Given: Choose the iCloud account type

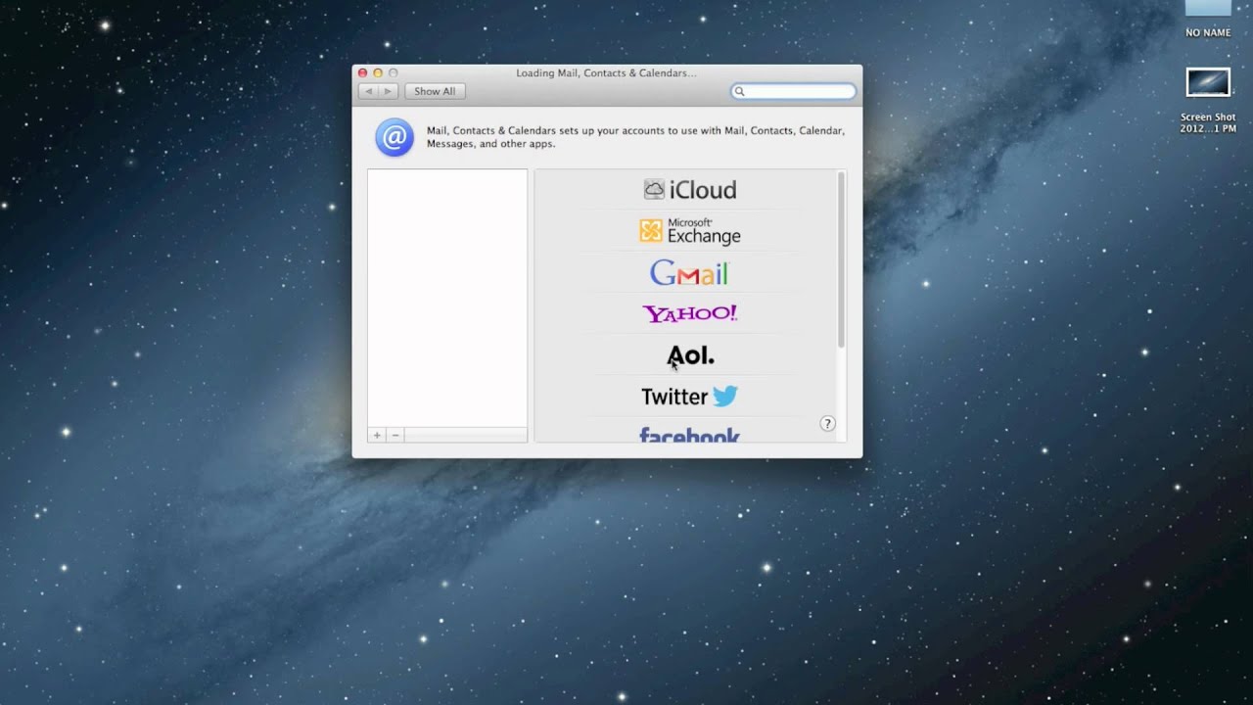Looking at the screenshot, I should 689,190.
